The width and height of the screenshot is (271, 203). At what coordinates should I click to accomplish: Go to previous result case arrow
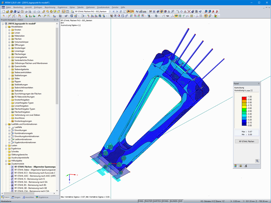point(114,12)
